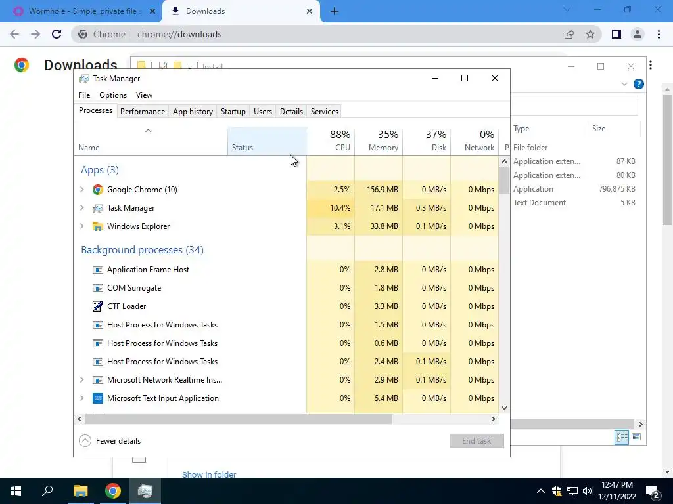Image resolution: width=673 pixels, height=504 pixels.
Task: Open Downloads page three-dot more actions
Action: (x=651, y=65)
